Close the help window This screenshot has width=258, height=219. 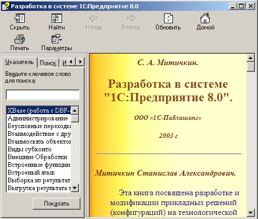point(251,6)
